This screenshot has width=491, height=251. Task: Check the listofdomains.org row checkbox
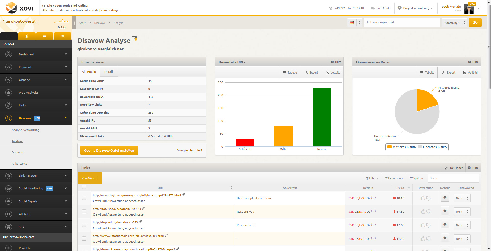click(84, 238)
